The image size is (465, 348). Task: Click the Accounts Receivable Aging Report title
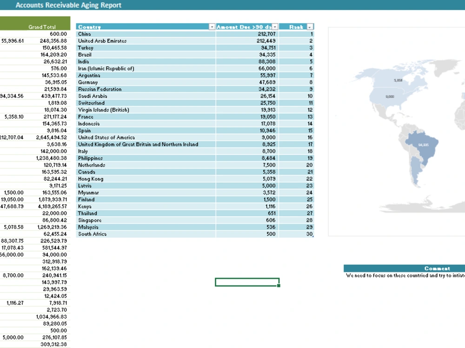[x=68, y=5]
